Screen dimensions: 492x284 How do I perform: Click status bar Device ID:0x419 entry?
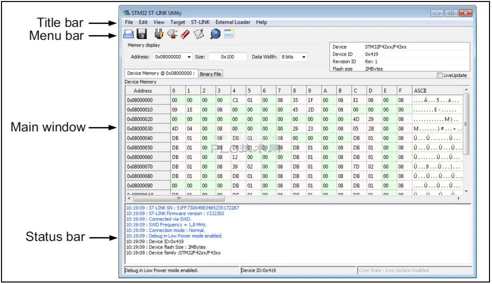click(x=298, y=270)
